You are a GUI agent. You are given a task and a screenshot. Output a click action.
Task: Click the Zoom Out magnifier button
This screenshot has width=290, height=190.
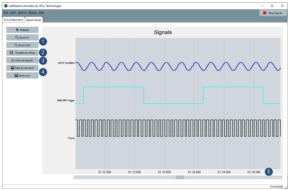(22, 45)
